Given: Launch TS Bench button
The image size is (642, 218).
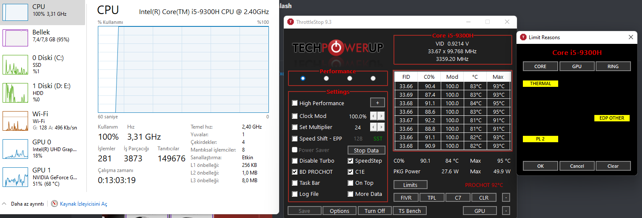Looking at the screenshot, I should pos(410,211).
